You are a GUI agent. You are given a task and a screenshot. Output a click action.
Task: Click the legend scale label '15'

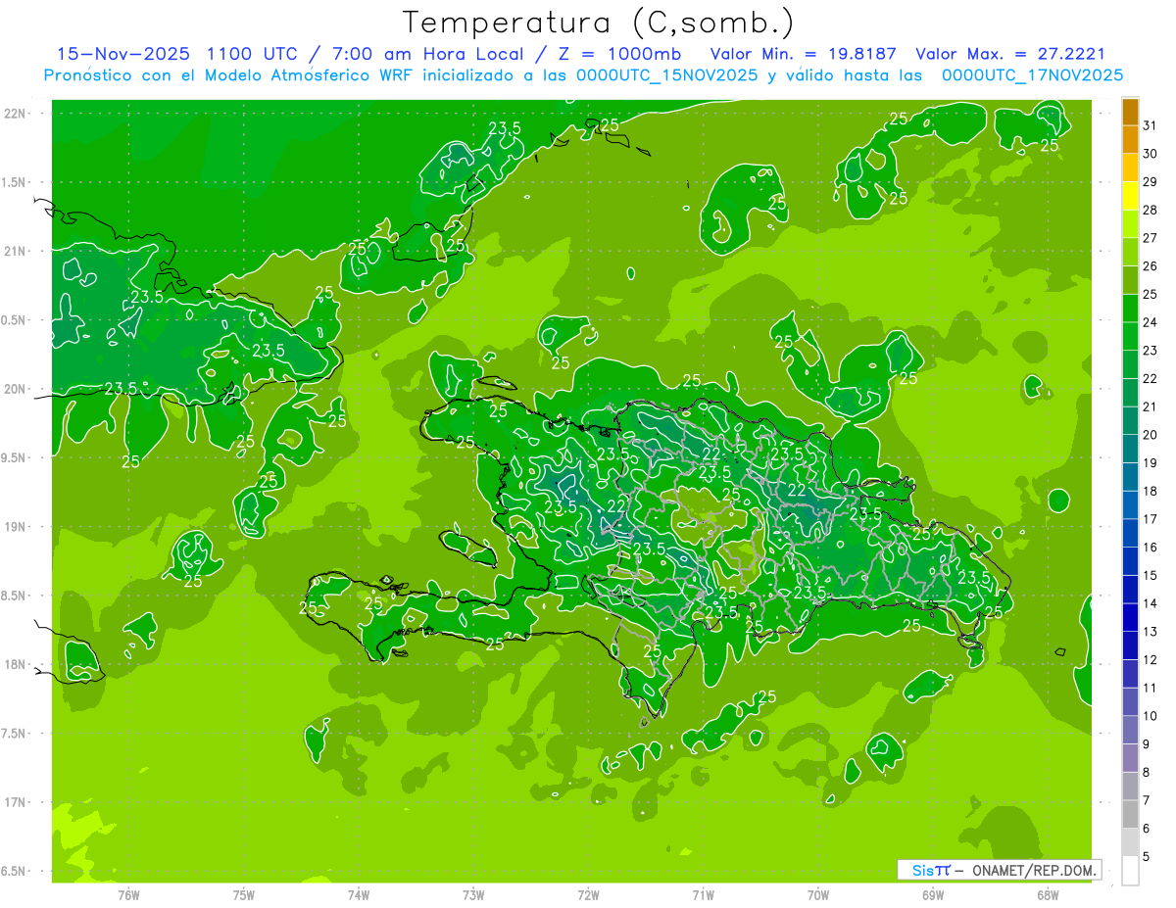coord(1151,576)
